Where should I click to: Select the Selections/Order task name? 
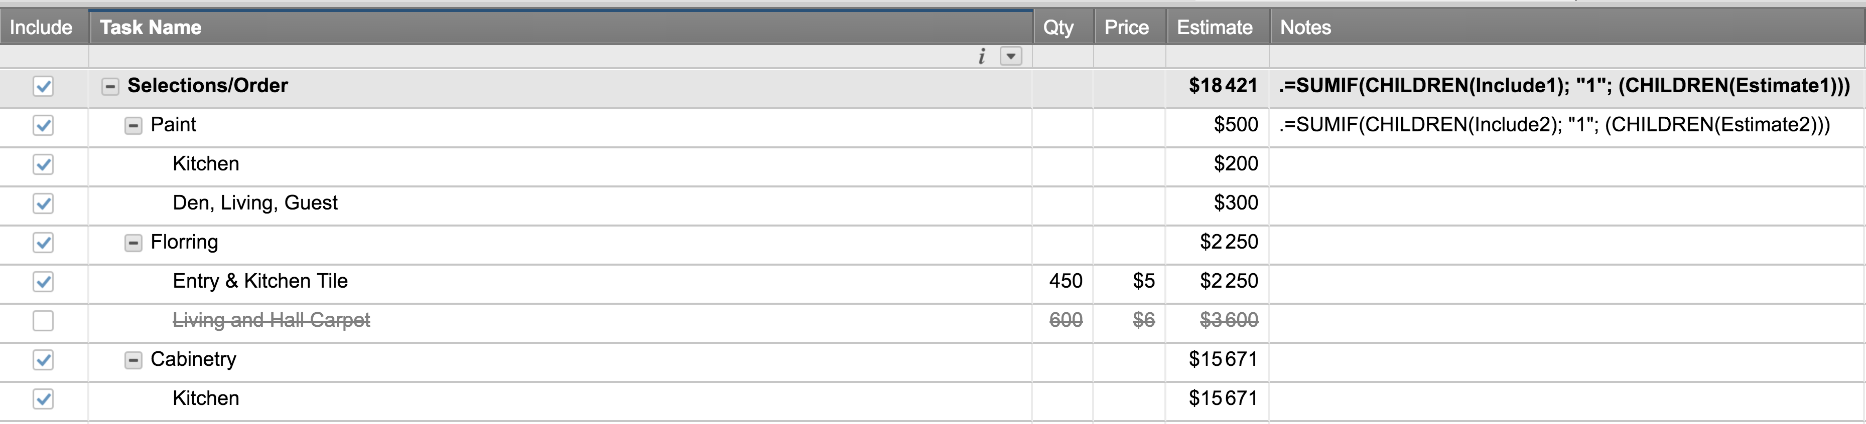(208, 86)
